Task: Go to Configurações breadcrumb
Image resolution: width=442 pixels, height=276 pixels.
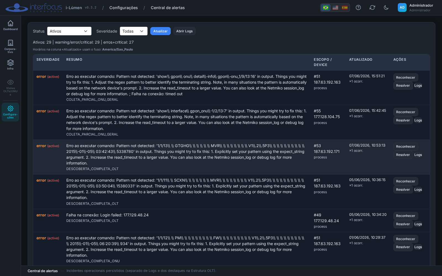Action: tap(123, 8)
